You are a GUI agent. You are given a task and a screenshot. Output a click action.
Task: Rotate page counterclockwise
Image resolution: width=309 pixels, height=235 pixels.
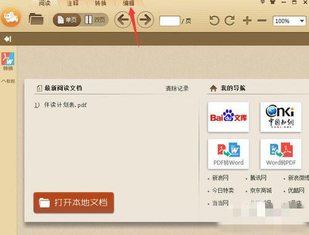pos(214,20)
